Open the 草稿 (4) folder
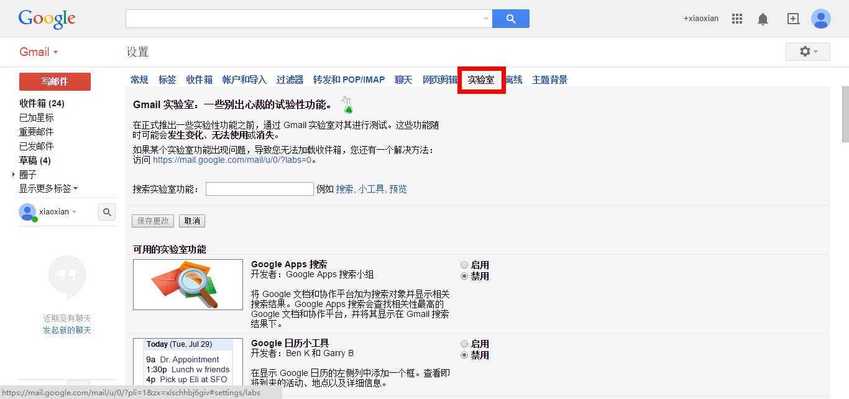Image resolution: width=849 pixels, height=399 pixels. click(35, 160)
